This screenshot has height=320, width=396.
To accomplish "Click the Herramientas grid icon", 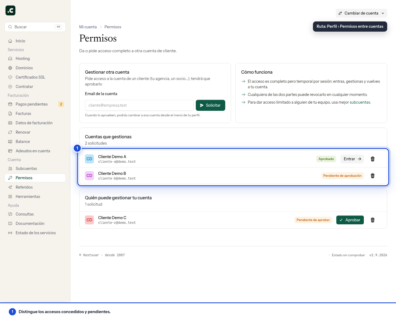I will [10, 197].
